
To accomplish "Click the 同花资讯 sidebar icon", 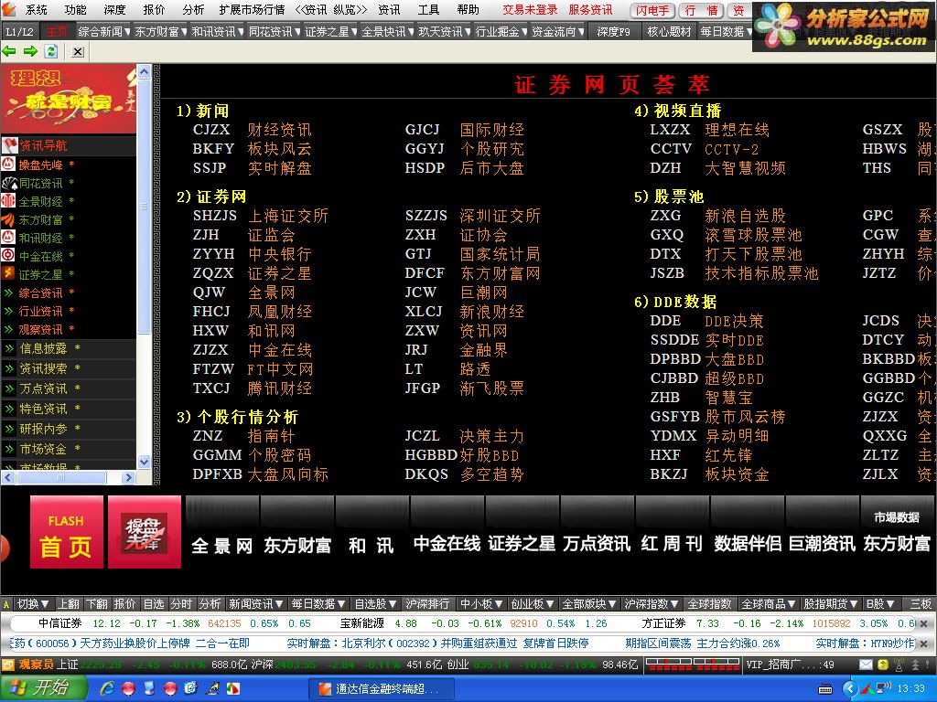I will [8, 183].
